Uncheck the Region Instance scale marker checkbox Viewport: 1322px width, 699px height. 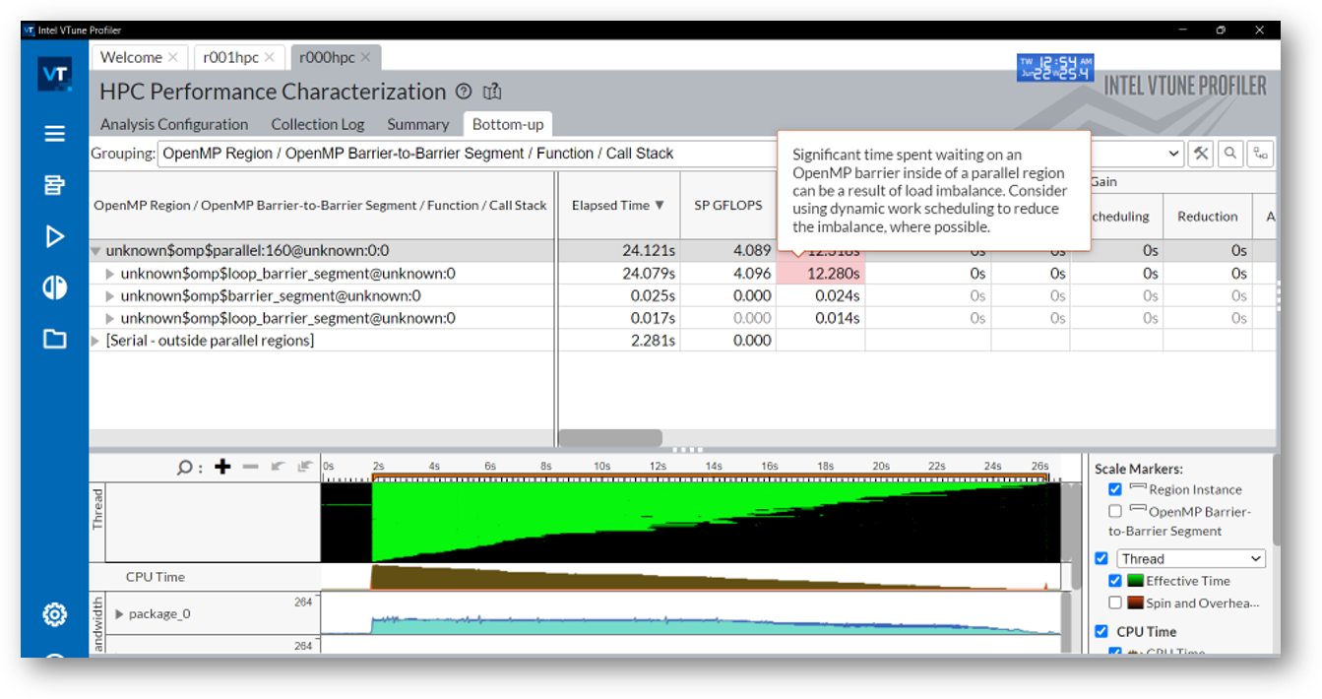coord(1115,489)
